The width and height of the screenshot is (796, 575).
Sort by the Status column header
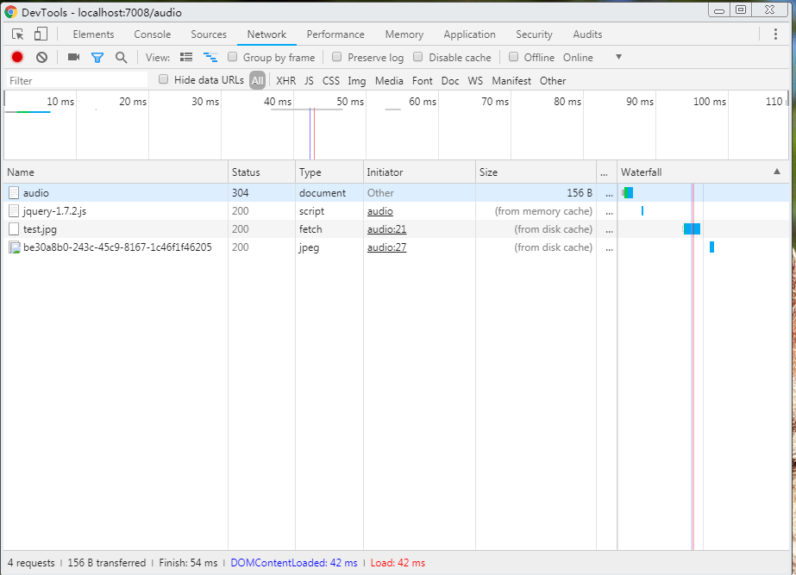point(261,172)
